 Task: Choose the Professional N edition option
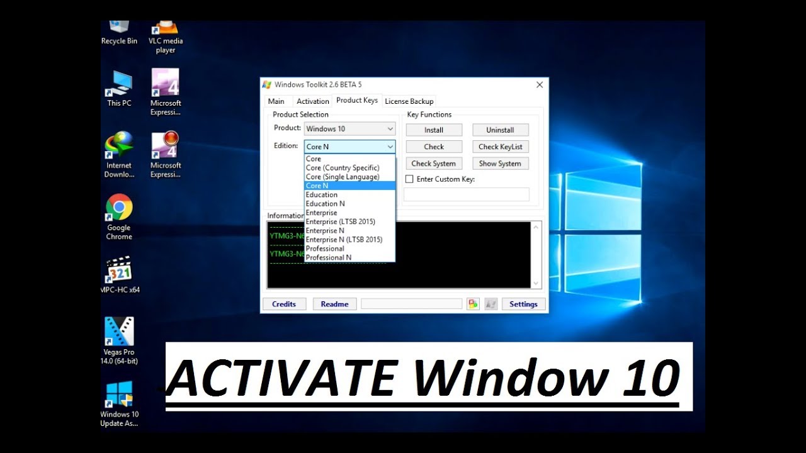click(x=349, y=257)
